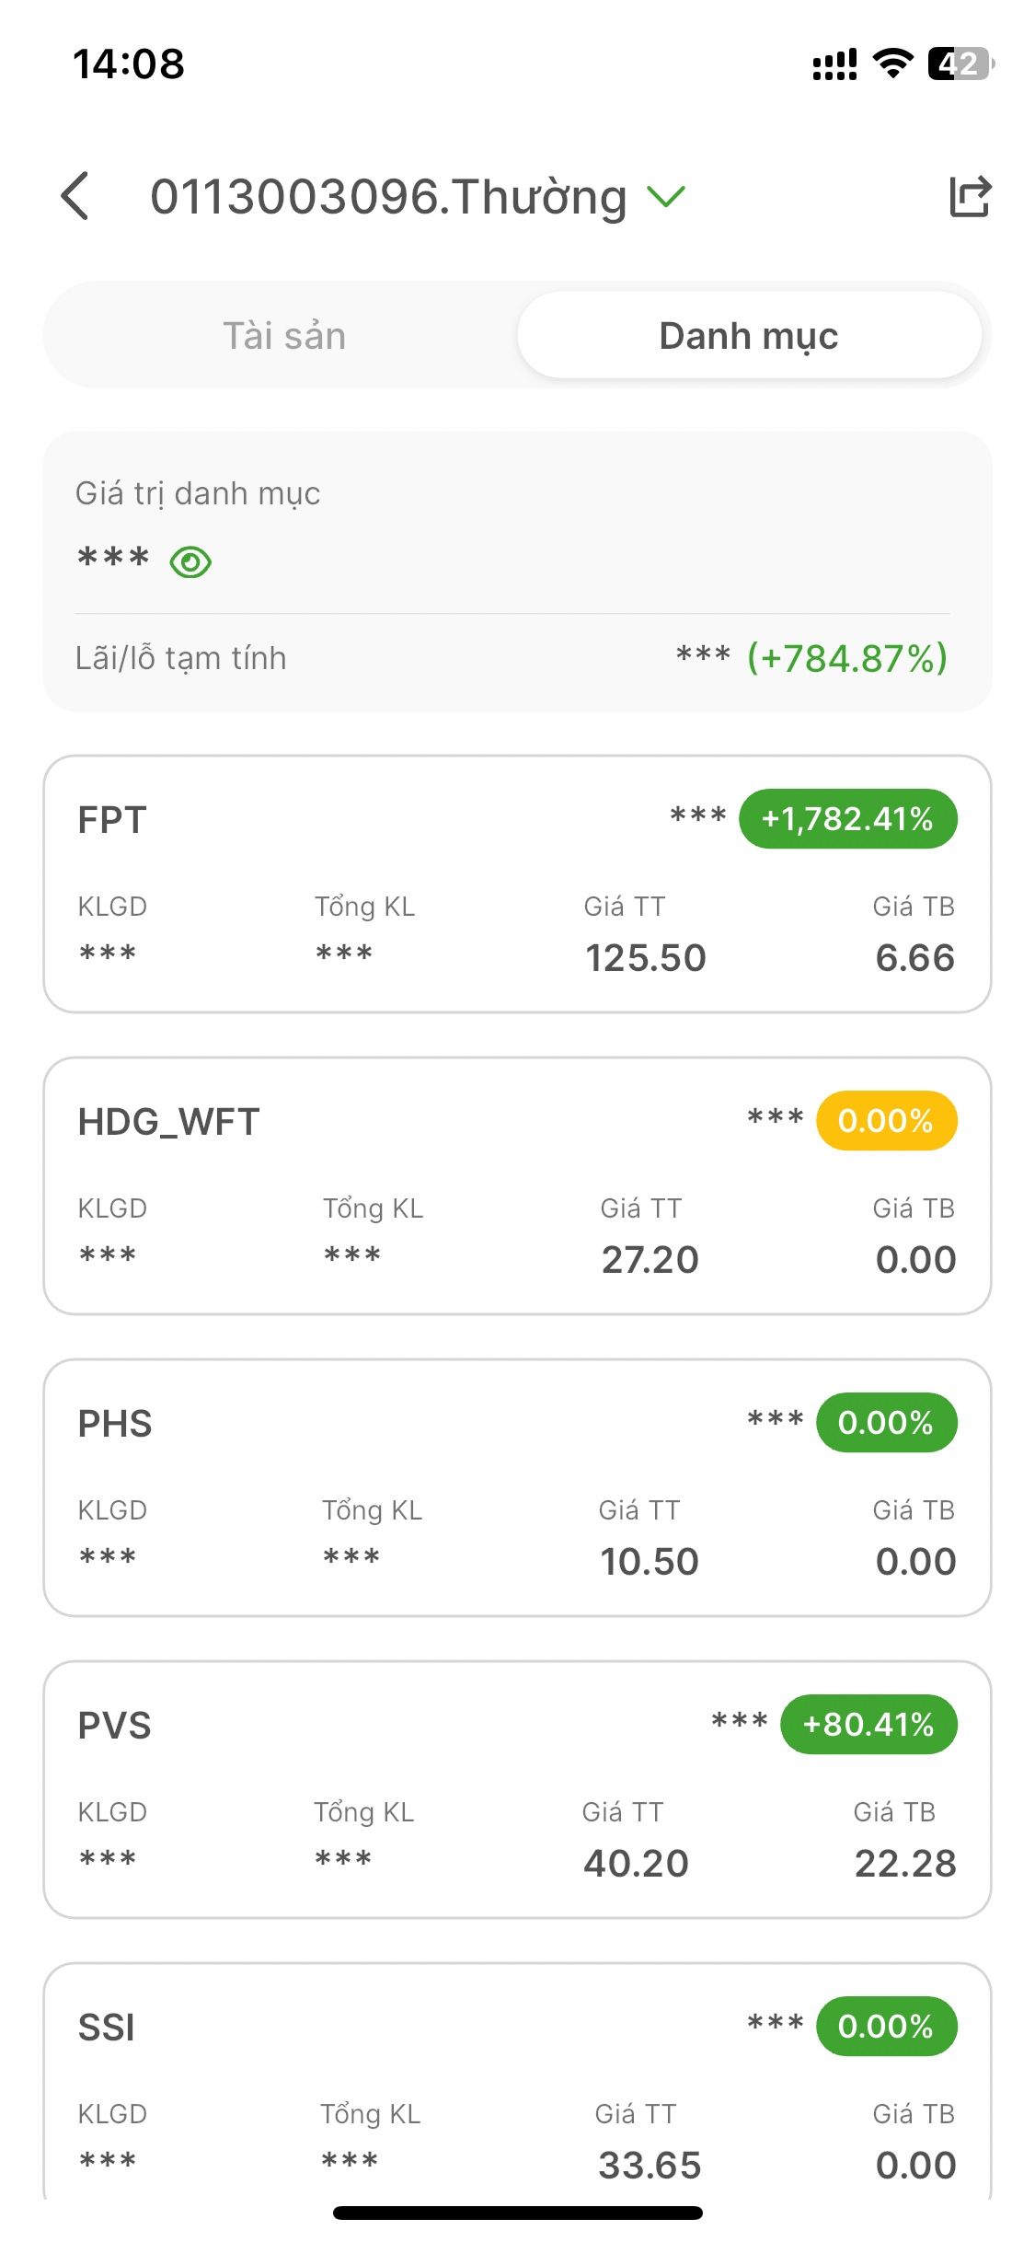The height and width of the screenshot is (2242, 1035).
Task: Open the PHS holding card
Action: coord(517,1488)
